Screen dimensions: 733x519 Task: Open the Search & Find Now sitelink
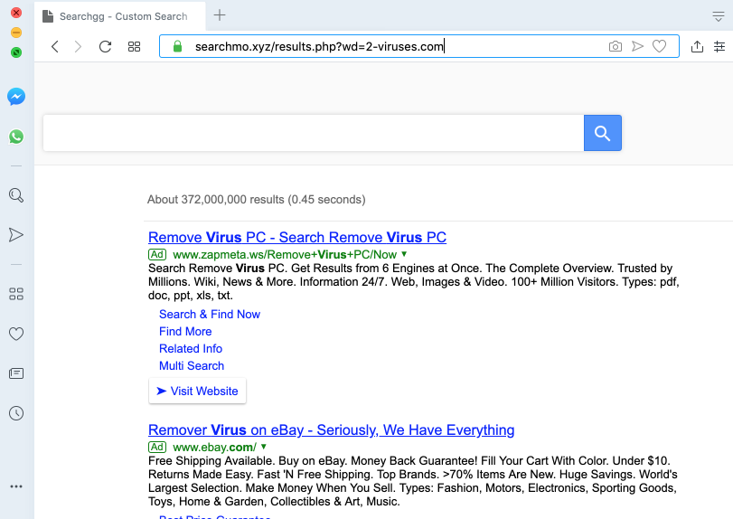[210, 315]
